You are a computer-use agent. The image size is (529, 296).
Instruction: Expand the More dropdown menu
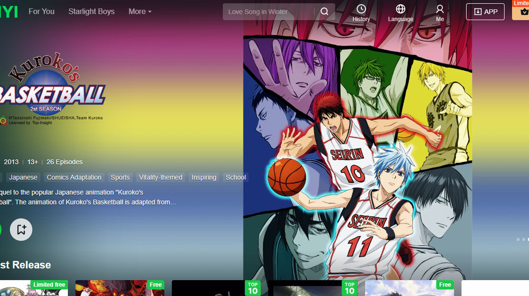140,12
